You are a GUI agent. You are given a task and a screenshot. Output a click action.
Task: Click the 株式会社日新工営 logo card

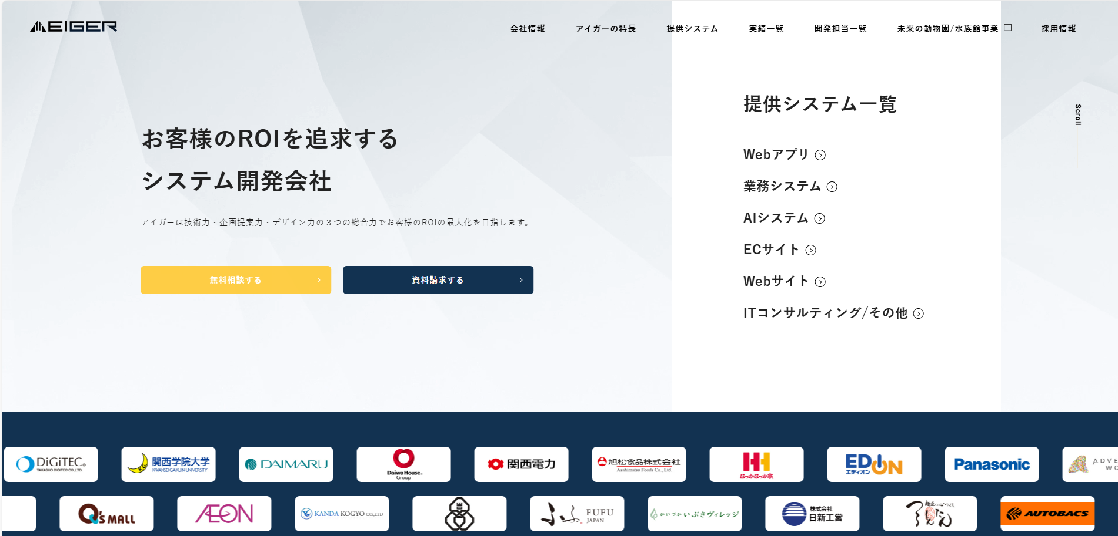pyautogui.click(x=812, y=514)
